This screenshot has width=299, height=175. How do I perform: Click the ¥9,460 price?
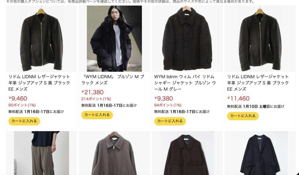(x=18, y=99)
